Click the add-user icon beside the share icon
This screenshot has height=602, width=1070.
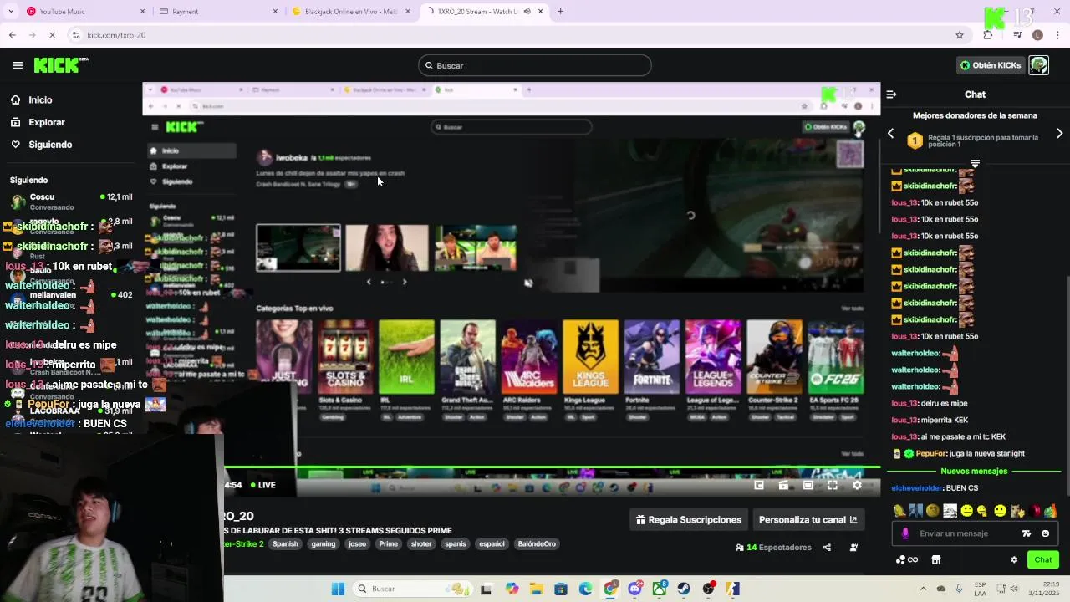coord(853,548)
